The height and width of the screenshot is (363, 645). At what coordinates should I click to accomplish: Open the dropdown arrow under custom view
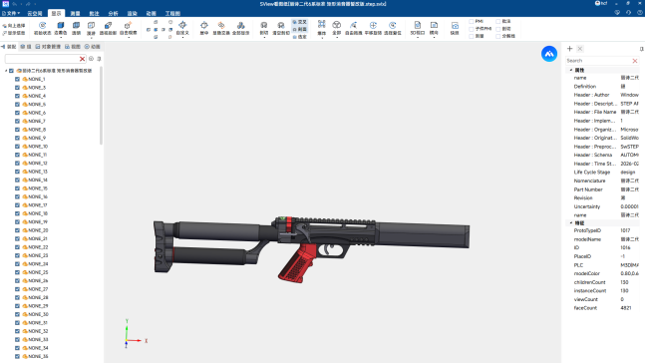[182, 38]
